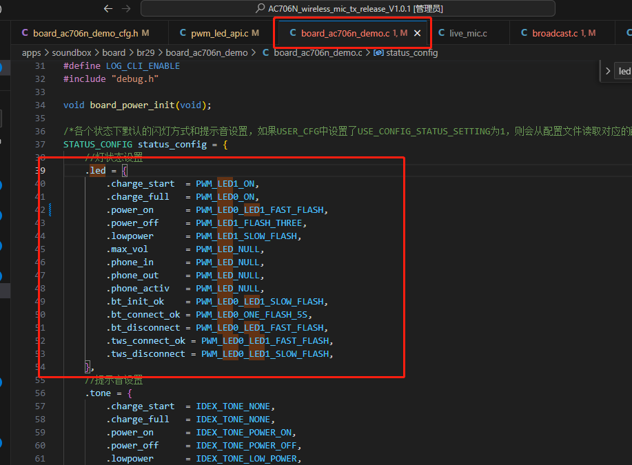Click the IDEX_TONE_LOW_POWER value
This screenshot has height=465, width=632.
(x=246, y=459)
